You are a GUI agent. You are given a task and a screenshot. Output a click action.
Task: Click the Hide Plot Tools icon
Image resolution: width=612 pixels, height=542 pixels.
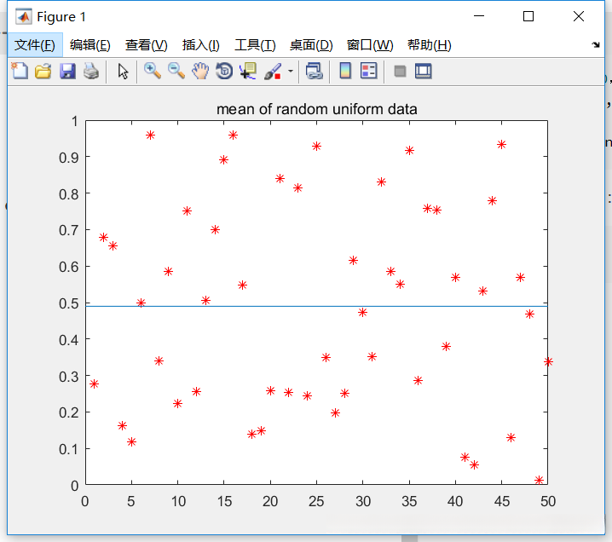[400, 72]
